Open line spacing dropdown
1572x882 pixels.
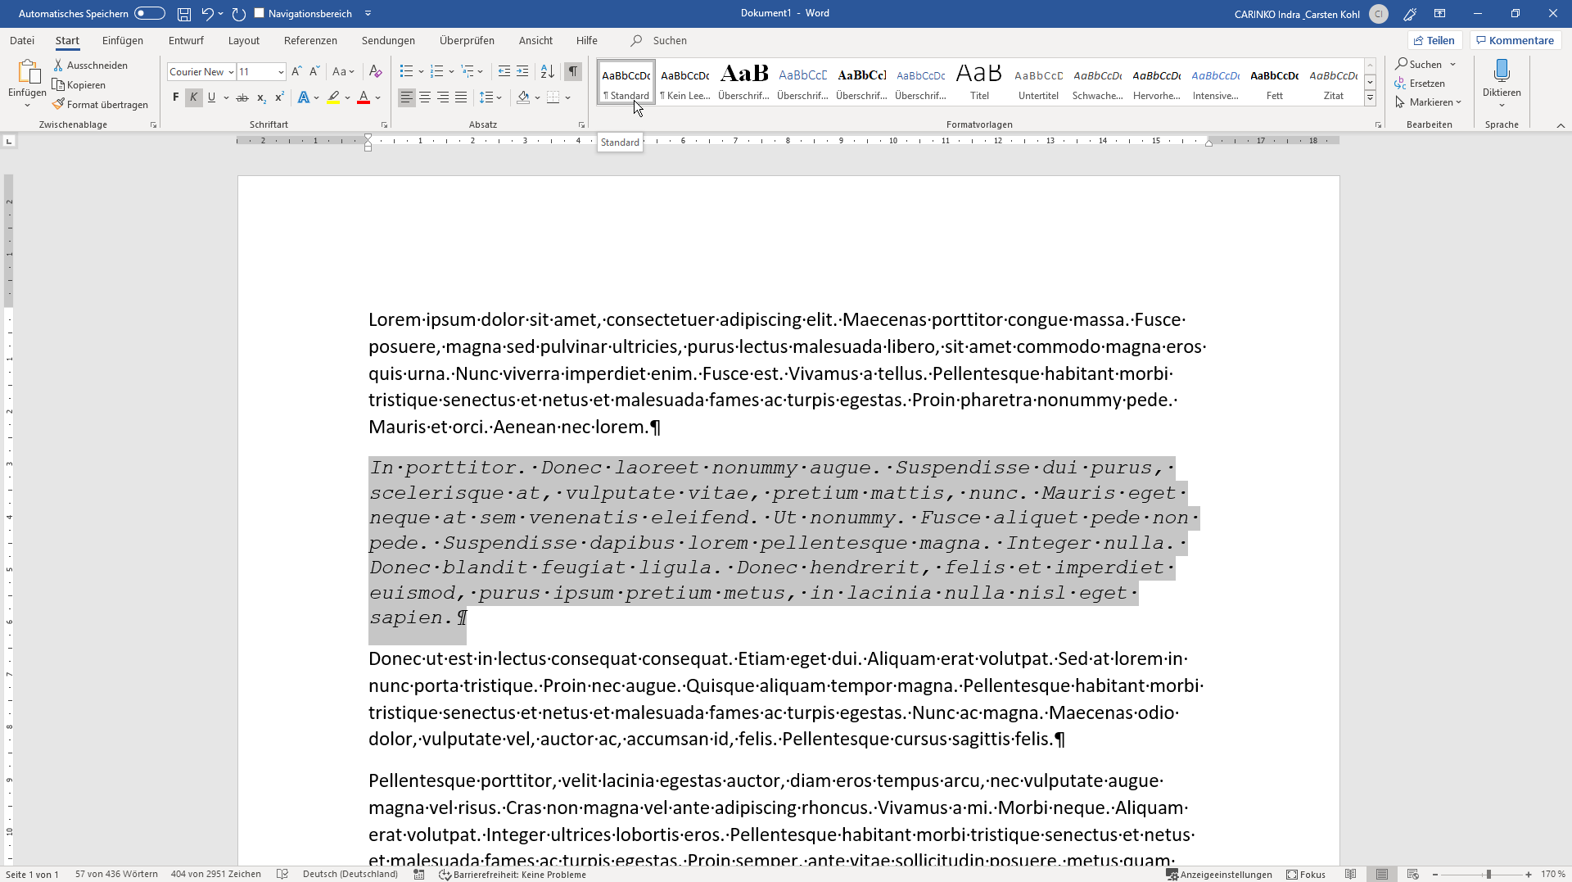(490, 97)
